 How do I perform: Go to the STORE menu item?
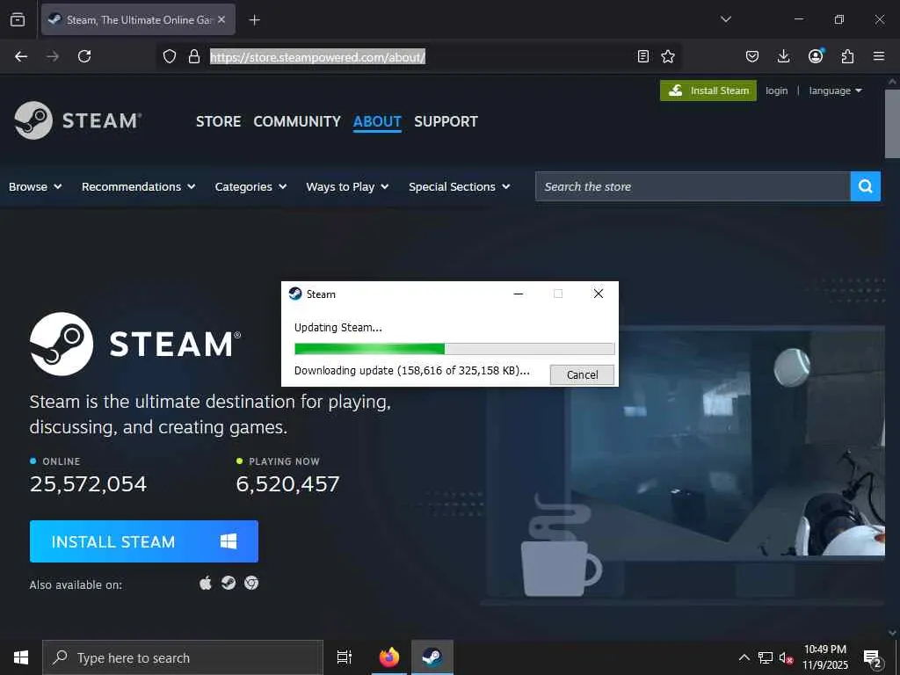[218, 121]
